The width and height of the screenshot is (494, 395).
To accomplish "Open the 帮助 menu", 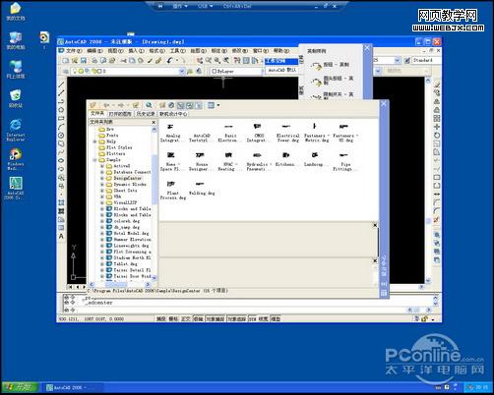I will pyautogui.click(x=281, y=51).
